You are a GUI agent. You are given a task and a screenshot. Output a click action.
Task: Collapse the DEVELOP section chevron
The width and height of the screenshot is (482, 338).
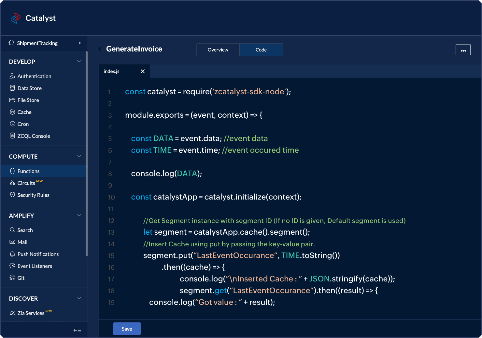tap(79, 61)
